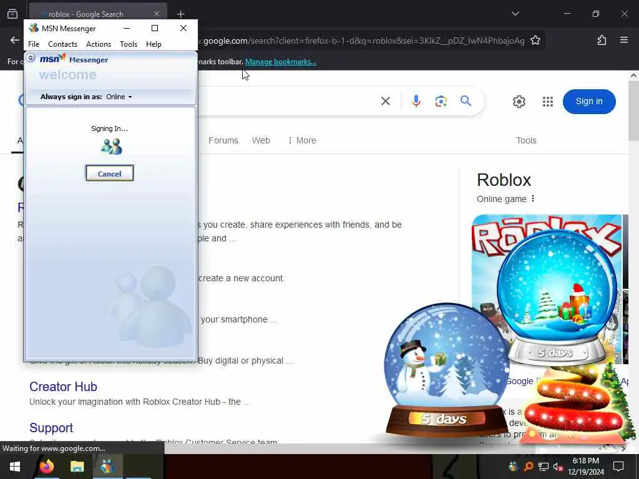Screen dimensions: 639x479
Task: Expand the More search filters menu
Action: click(302, 140)
